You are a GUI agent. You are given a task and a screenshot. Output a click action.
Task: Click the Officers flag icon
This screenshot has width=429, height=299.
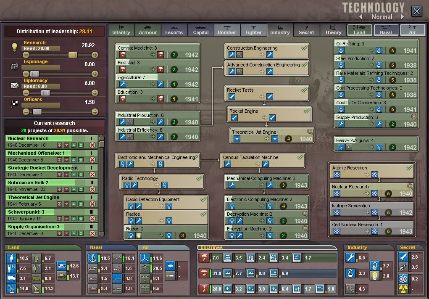click(x=15, y=104)
